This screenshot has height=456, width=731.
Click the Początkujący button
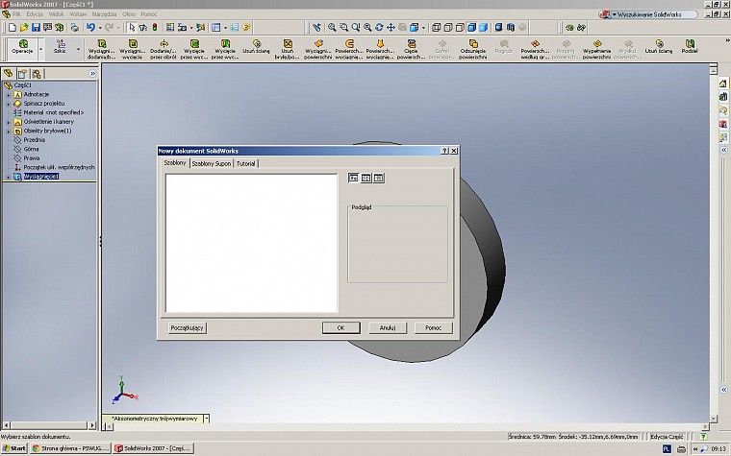pyautogui.click(x=187, y=328)
